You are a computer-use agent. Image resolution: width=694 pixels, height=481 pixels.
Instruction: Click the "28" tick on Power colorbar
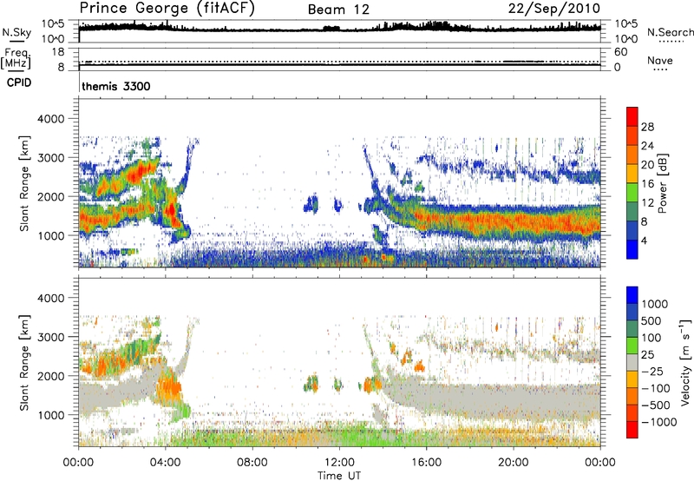[x=647, y=127]
